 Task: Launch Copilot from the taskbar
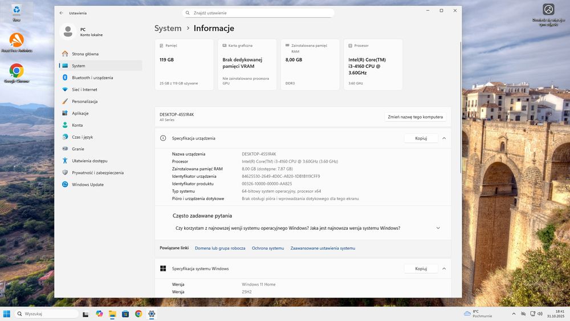click(99, 314)
